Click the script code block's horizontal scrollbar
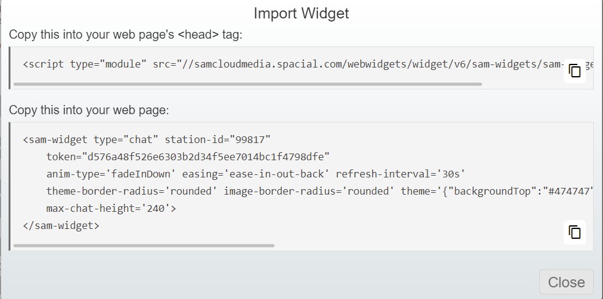 (247, 84)
